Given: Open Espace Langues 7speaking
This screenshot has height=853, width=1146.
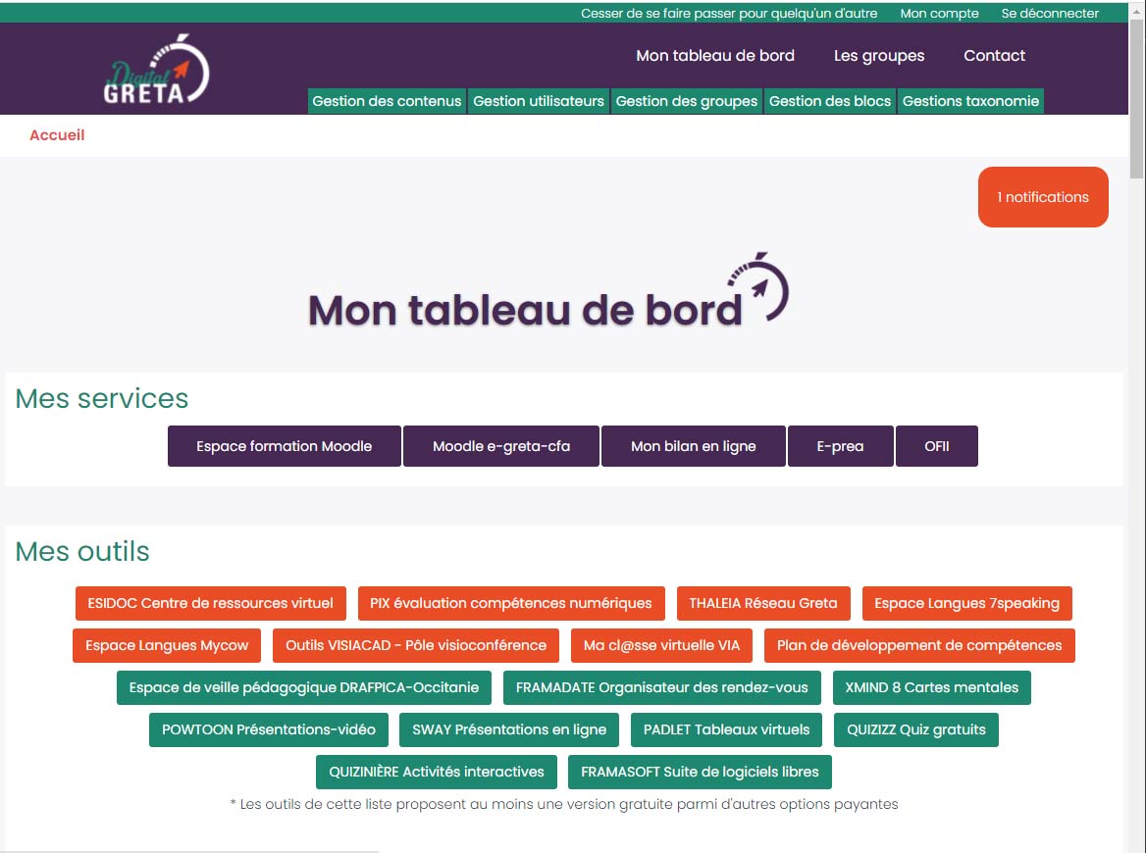Looking at the screenshot, I should (x=967, y=603).
